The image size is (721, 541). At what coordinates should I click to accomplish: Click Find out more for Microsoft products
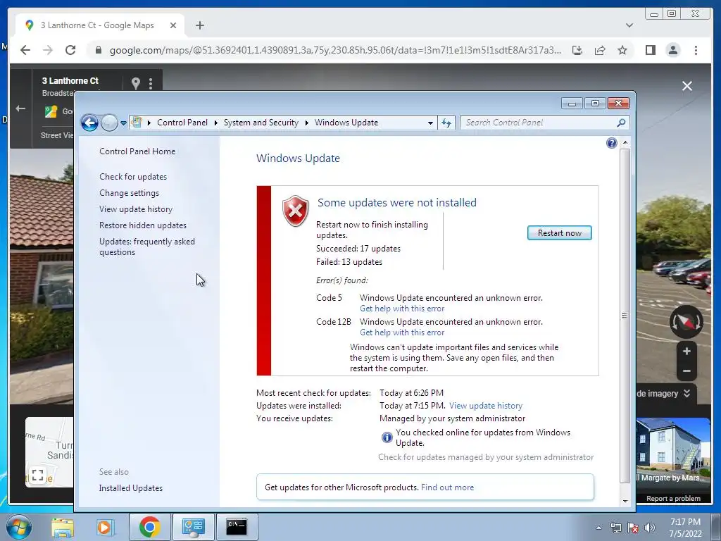[x=447, y=487]
